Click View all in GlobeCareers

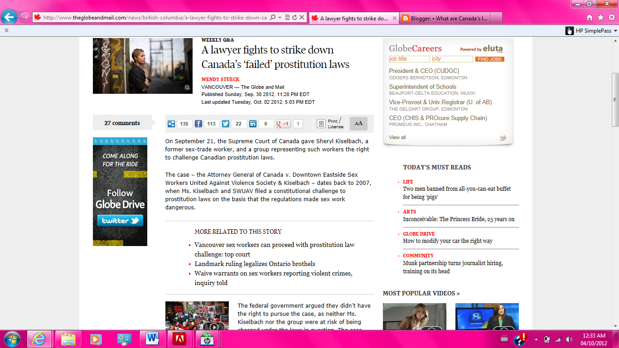pyautogui.click(x=397, y=137)
